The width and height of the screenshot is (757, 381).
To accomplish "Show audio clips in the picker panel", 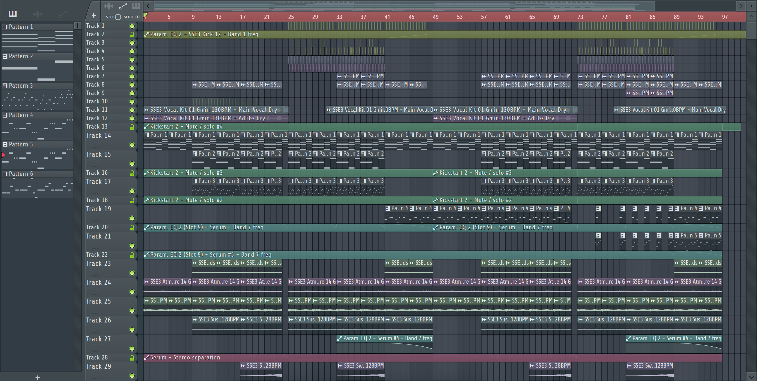I will point(37,14).
